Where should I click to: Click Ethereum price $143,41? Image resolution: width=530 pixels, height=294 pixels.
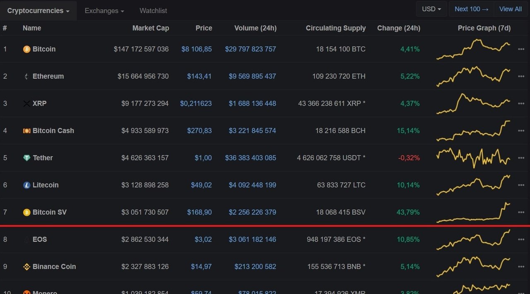click(x=199, y=77)
